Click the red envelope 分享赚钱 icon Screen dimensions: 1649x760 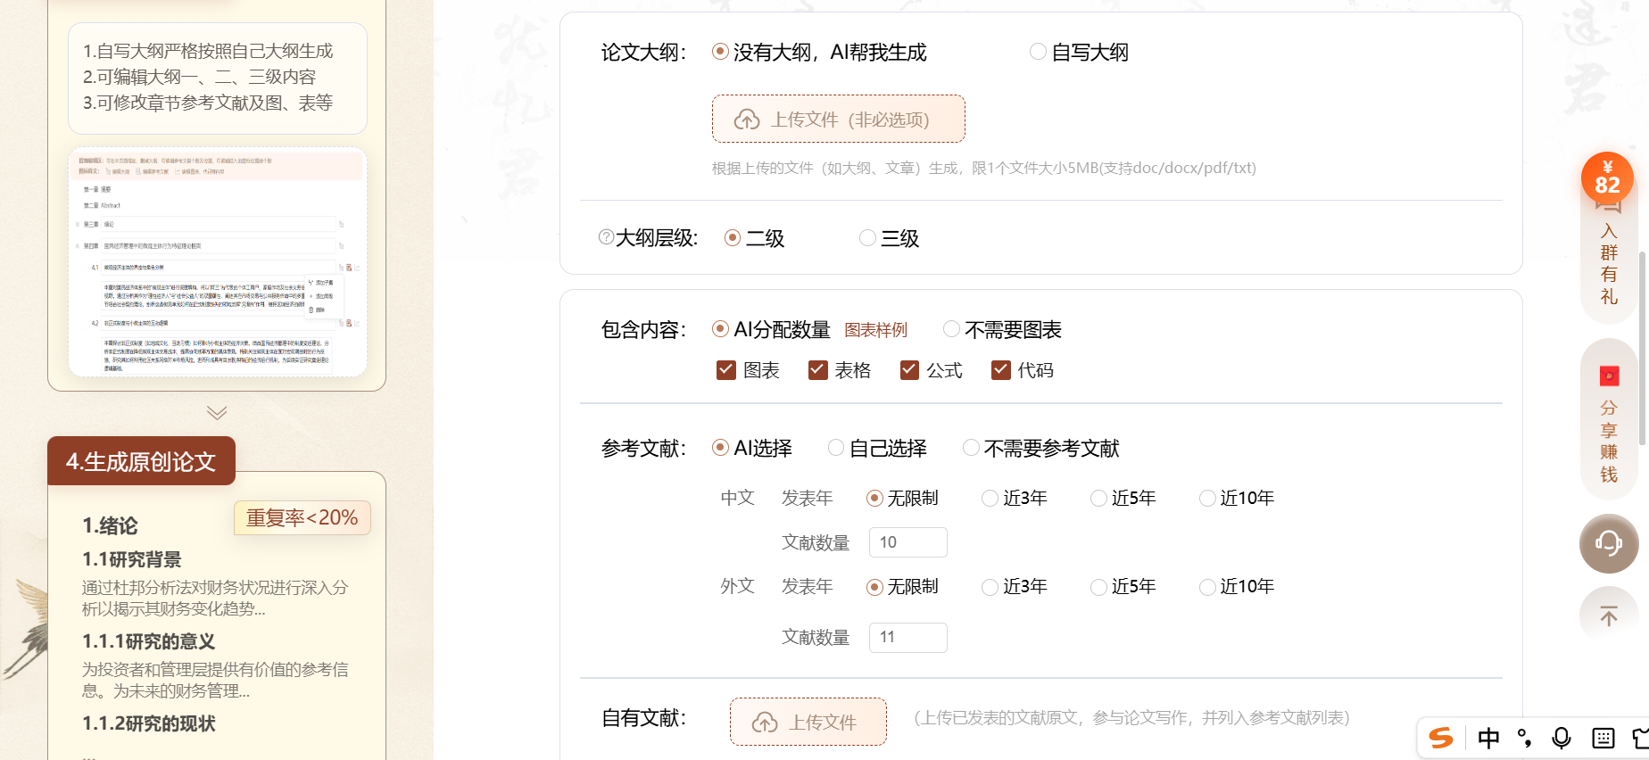(1609, 376)
